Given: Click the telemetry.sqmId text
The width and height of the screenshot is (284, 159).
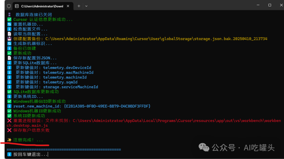Looking at the screenshot, I should coord(60,82).
